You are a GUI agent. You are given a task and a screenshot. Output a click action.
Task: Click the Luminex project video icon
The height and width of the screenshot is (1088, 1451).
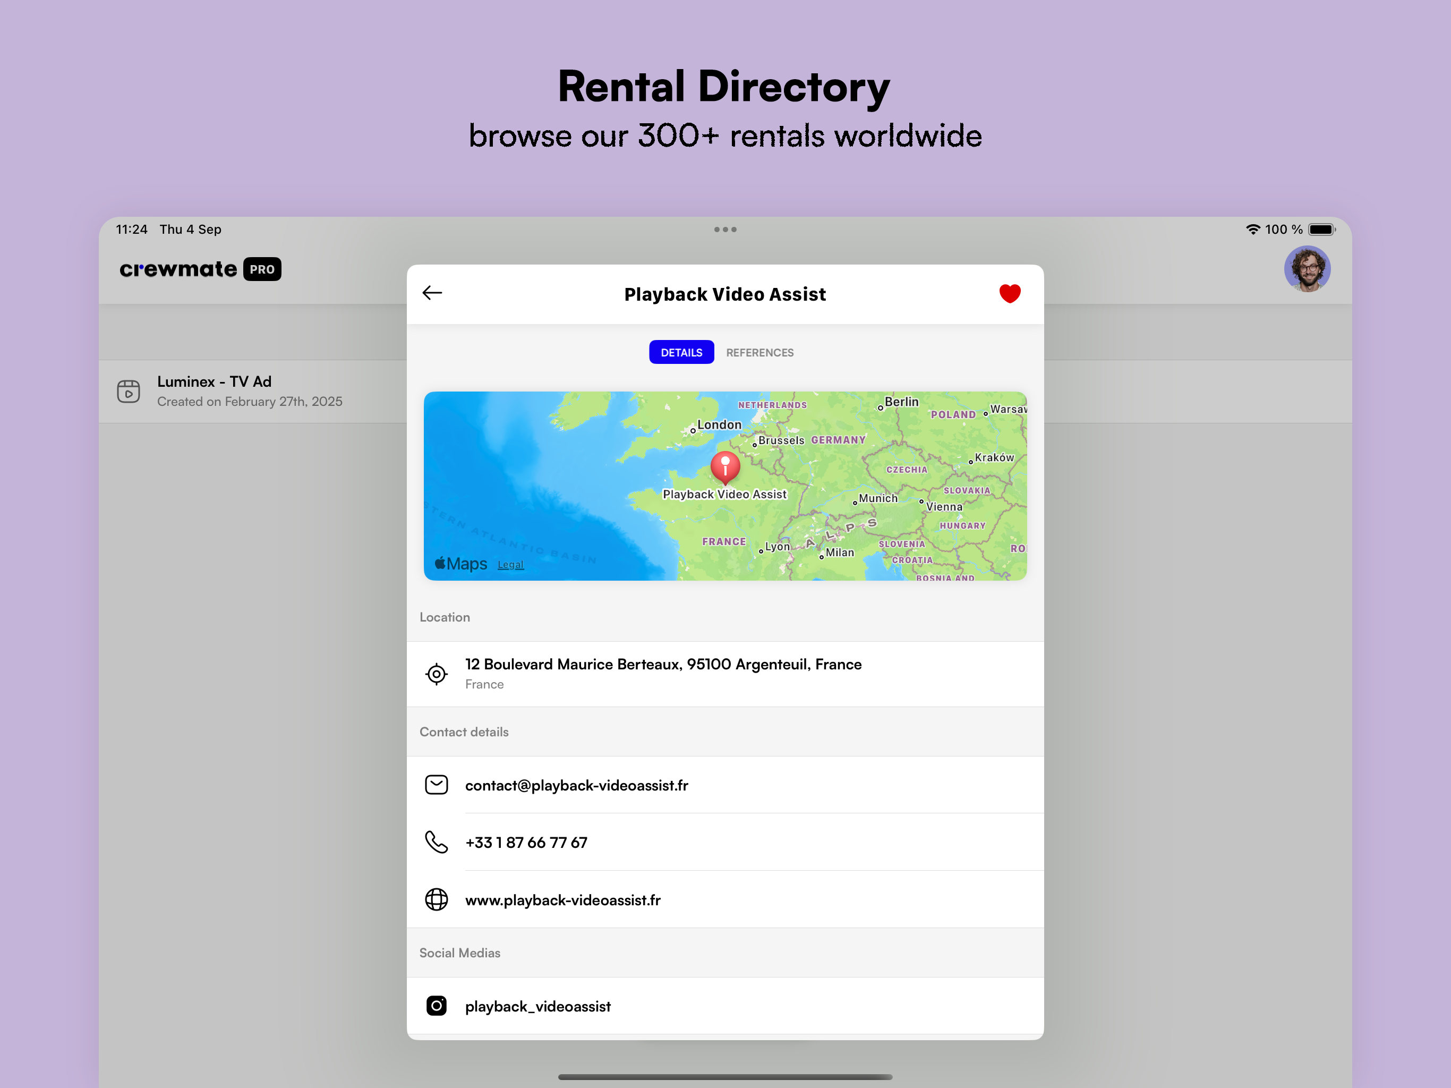[129, 391]
